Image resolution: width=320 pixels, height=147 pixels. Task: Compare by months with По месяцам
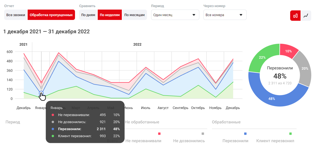pyautogui.click(x=134, y=15)
